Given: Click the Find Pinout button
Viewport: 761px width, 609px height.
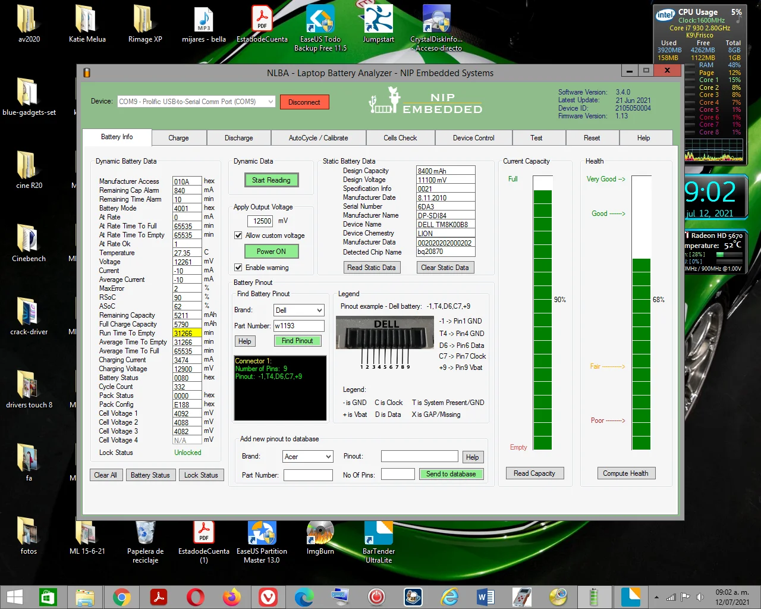Looking at the screenshot, I should (x=297, y=341).
